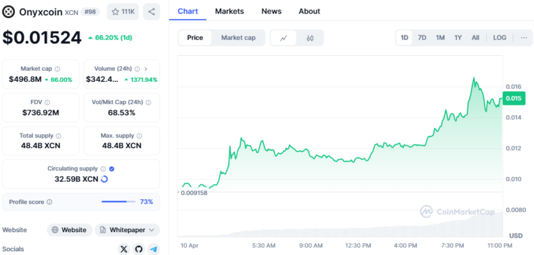This screenshot has width=534, height=255.
Task: Select the line chart view icon
Action: (x=284, y=38)
